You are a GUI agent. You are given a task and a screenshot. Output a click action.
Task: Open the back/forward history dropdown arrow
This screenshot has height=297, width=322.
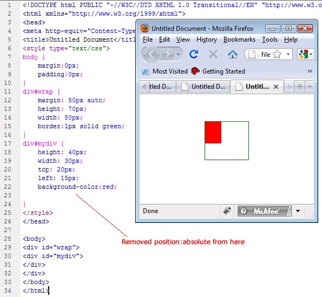coord(178,55)
